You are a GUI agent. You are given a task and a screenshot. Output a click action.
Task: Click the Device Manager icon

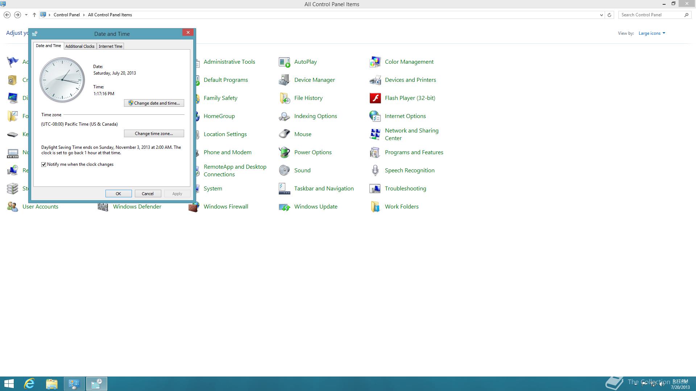pyautogui.click(x=284, y=80)
